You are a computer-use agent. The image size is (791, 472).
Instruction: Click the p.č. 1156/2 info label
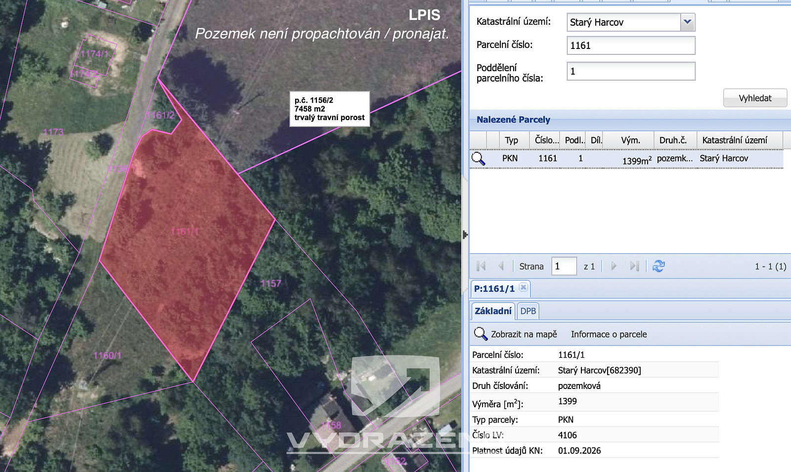tap(330, 109)
